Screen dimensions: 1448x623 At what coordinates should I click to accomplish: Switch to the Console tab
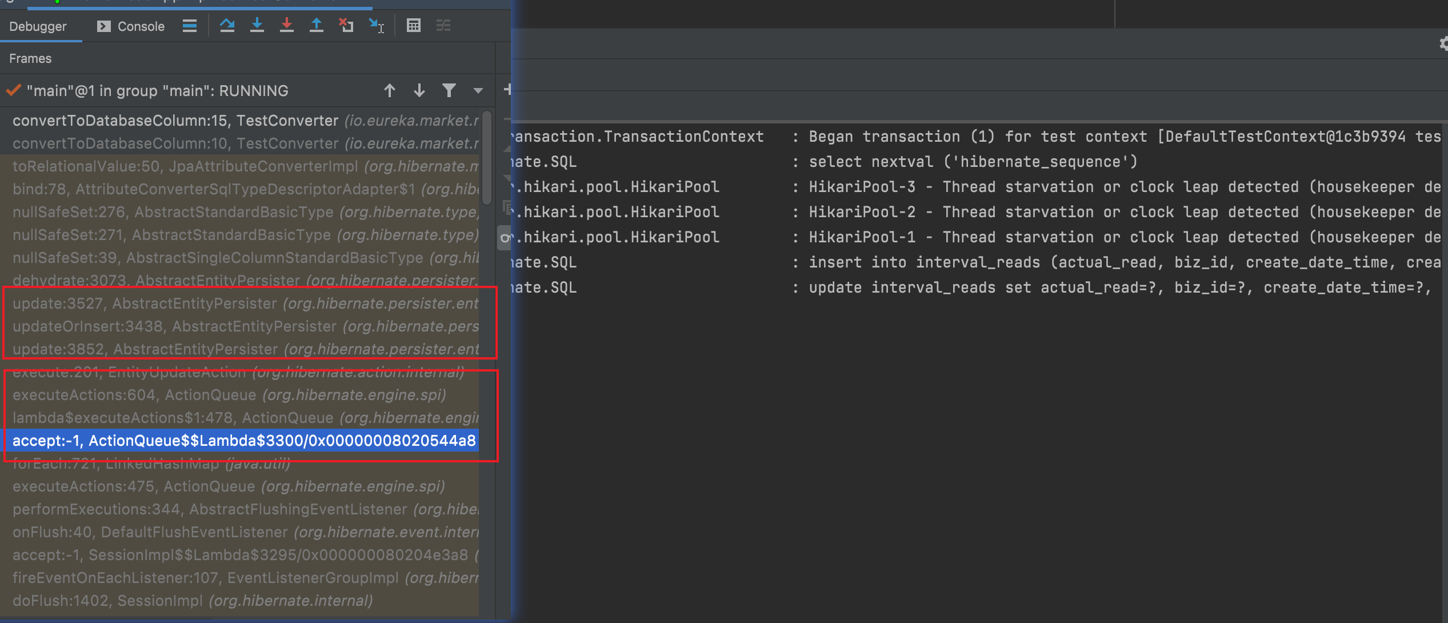pos(131,26)
